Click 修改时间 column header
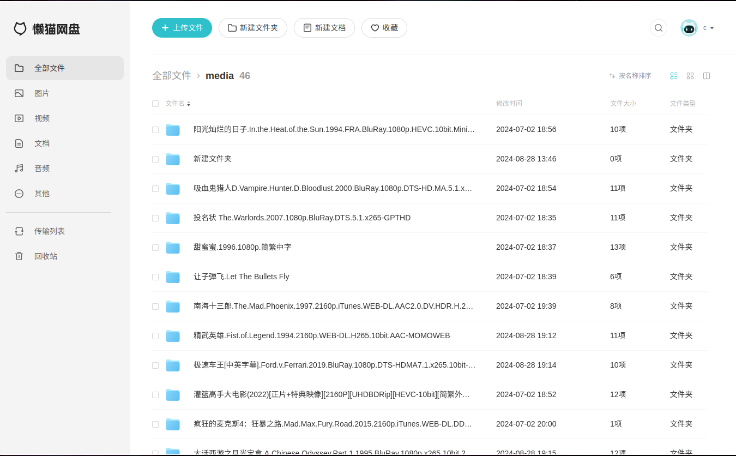The width and height of the screenshot is (736, 456). tap(509, 104)
